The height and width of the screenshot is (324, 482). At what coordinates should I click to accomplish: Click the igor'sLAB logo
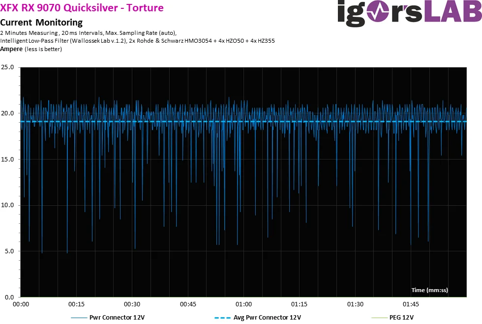tap(409, 13)
